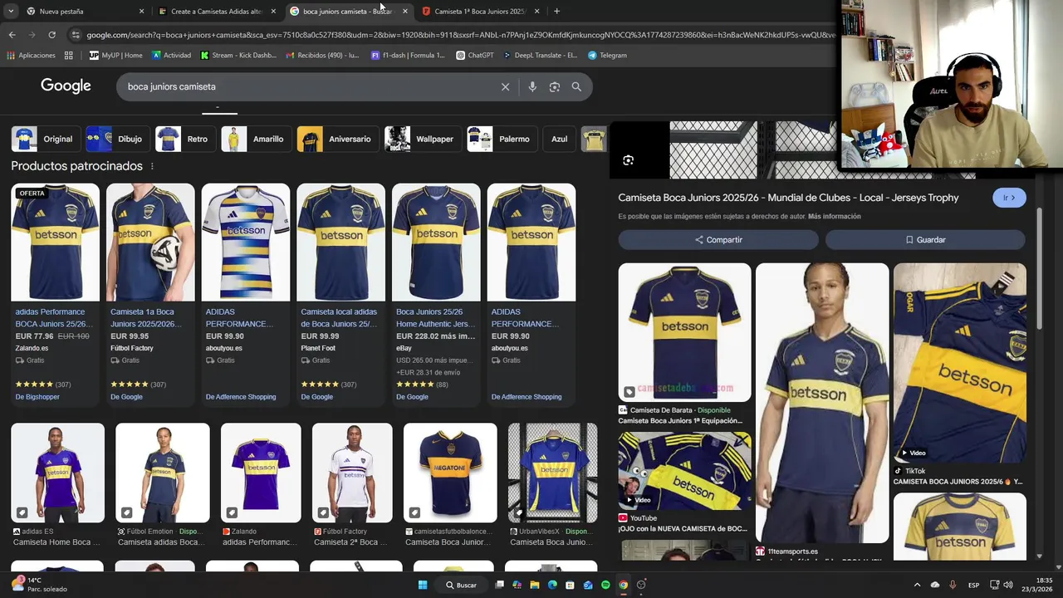1063x598 pixels.
Task: Click the search input field with boca juniors camiseta
Action: click(307, 86)
